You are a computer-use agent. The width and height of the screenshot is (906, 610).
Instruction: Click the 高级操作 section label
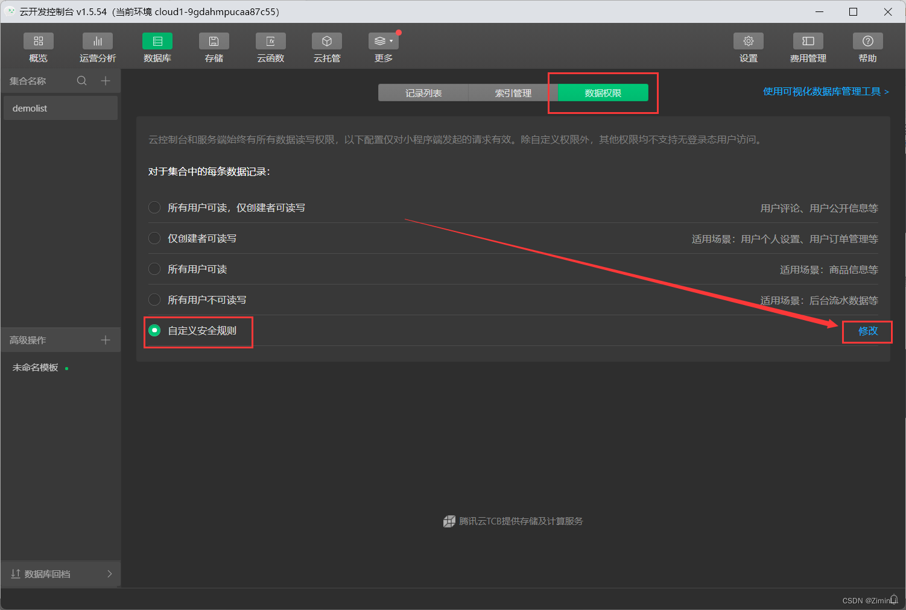(28, 340)
